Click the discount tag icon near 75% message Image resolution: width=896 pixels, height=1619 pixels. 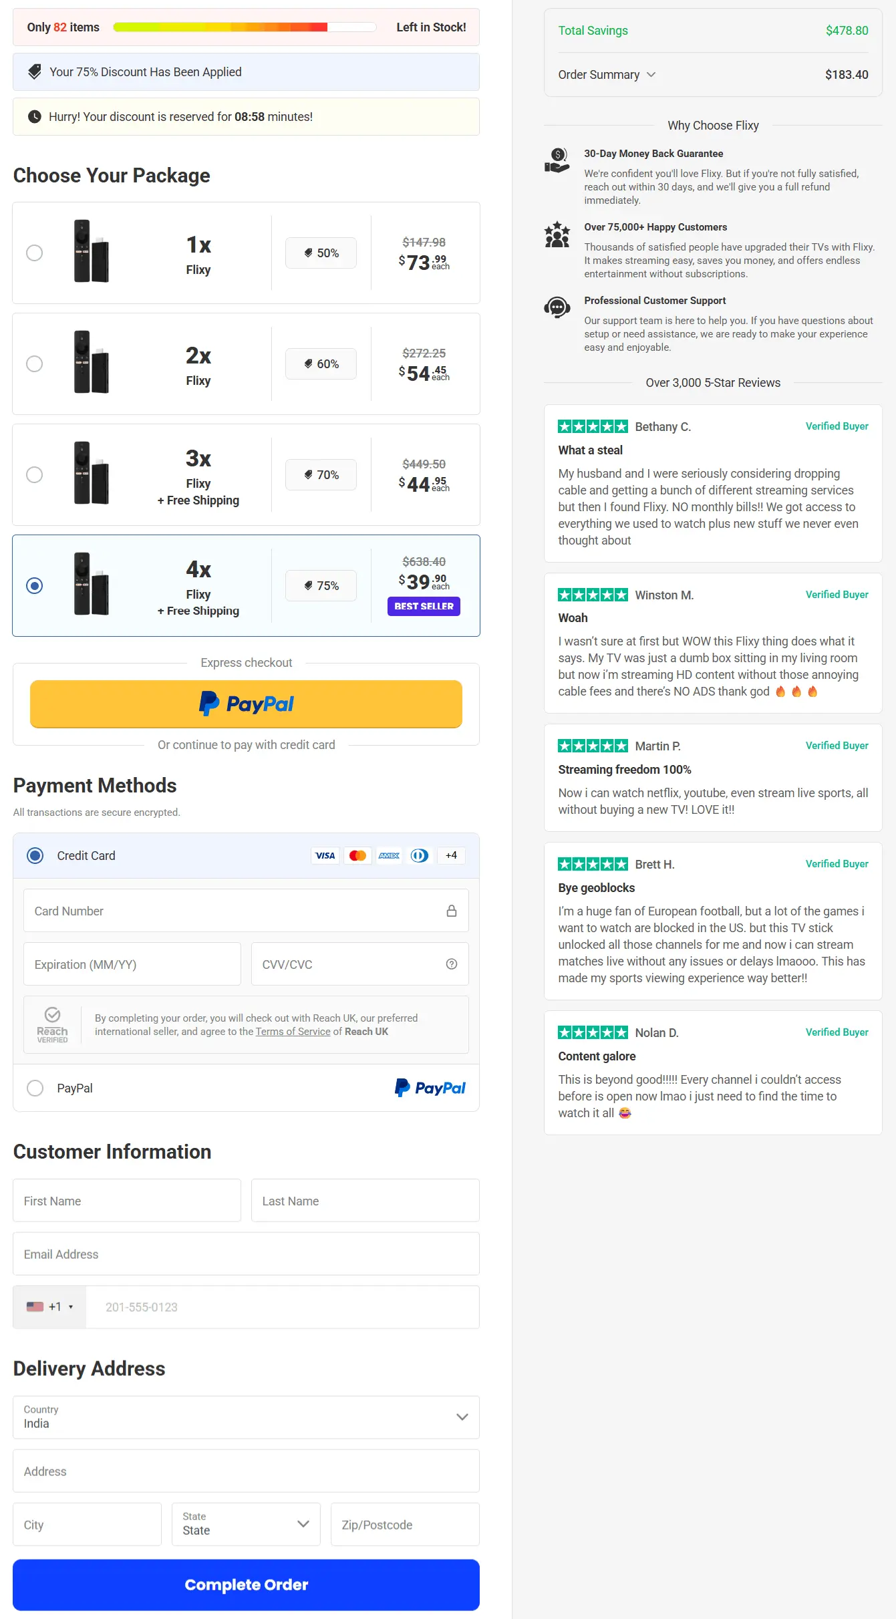[x=34, y=71]
